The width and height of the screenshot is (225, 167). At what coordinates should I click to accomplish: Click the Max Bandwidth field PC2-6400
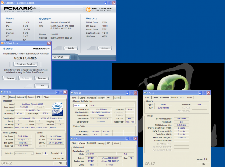(x=101, y=112)
